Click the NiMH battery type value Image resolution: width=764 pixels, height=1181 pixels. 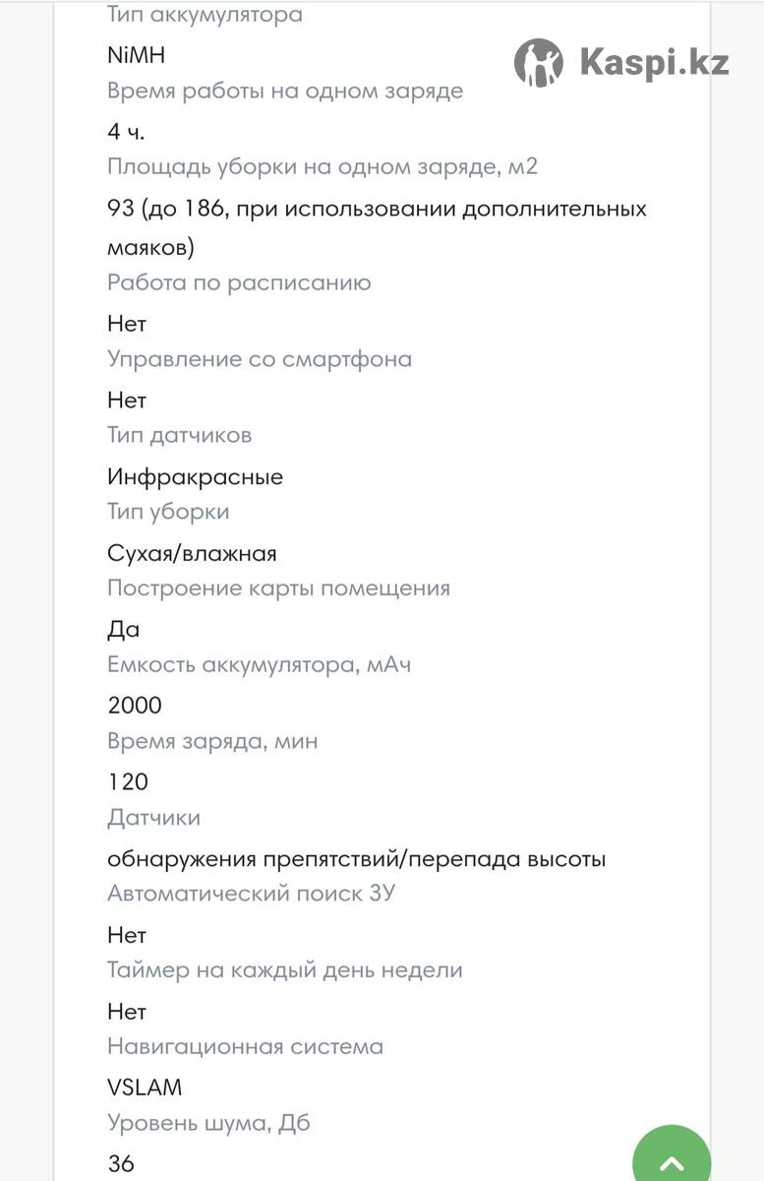(136, 55)
